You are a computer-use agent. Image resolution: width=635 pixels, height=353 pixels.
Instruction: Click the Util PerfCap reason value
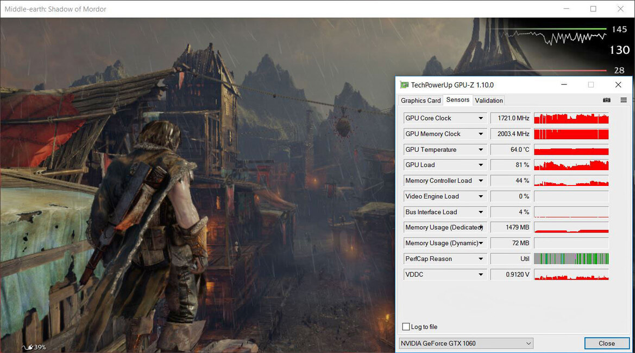[510, 259]
